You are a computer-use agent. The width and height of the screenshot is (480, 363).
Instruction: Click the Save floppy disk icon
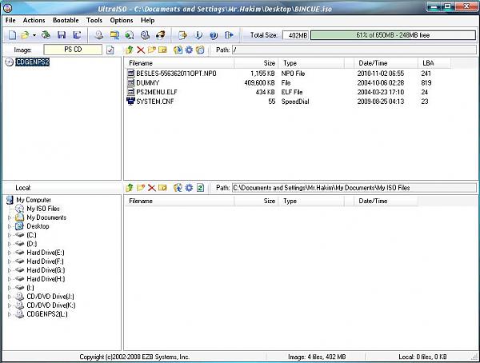(62, 35)
